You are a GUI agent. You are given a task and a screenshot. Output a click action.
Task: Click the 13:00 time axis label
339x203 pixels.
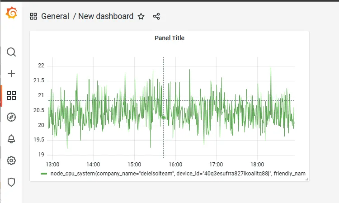[52, 165]
